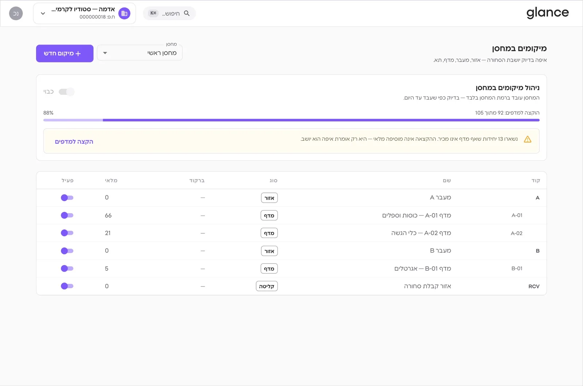Select the אזור קבלת סחורה name
The image size is (583, 386).
pos(427,286)
